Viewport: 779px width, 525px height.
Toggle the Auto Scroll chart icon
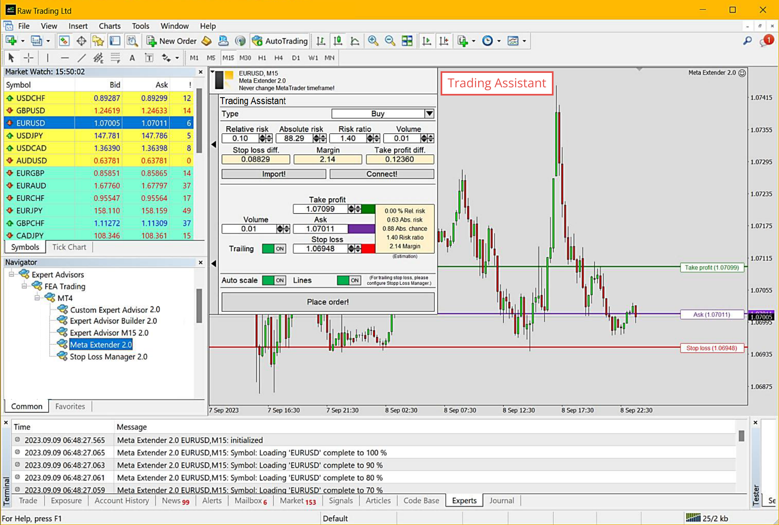coord(427,41)
